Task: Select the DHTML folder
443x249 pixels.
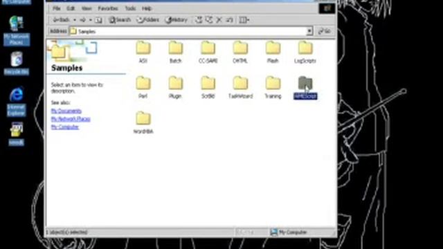Action: (240, 53)
